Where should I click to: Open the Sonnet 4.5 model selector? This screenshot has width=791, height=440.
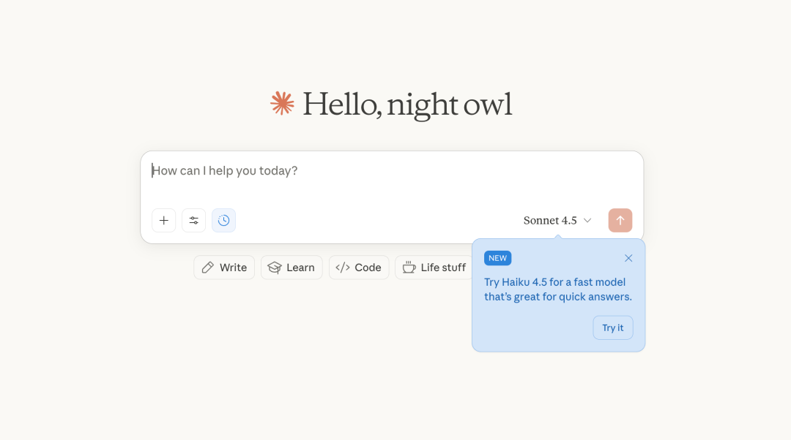550,220
